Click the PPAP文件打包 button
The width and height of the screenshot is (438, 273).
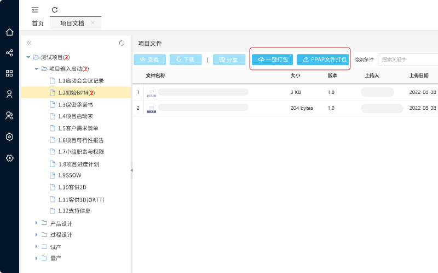point(323,60)
